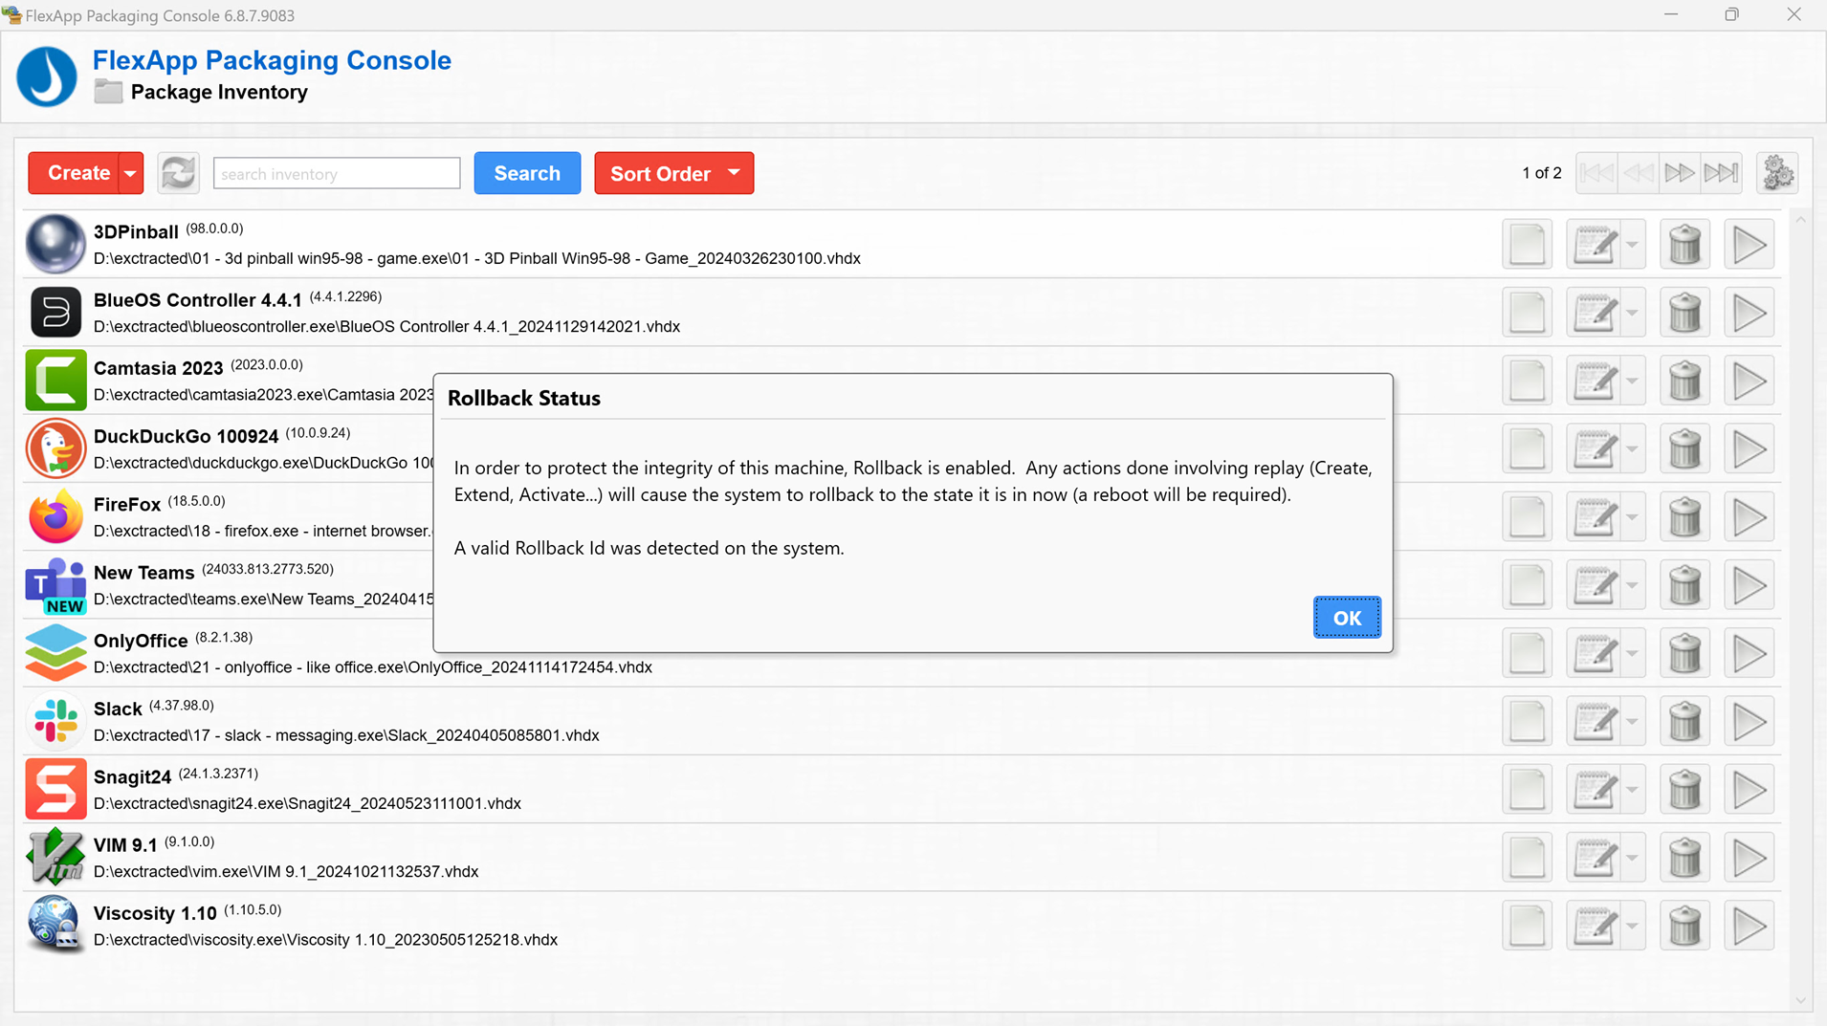Click the document icon for DuckDuckGo
The image size is (1827, 1026).
point(1528,449)
